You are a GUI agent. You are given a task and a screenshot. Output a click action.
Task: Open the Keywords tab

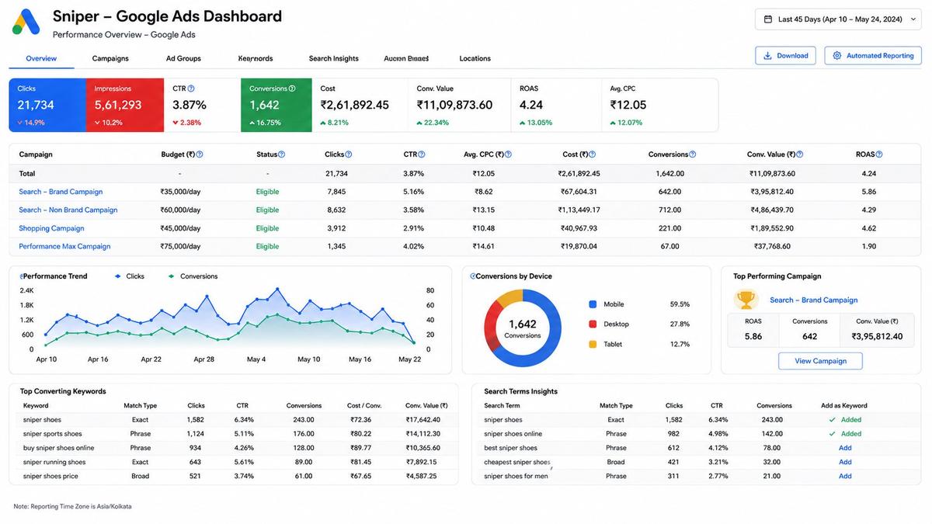256,58
